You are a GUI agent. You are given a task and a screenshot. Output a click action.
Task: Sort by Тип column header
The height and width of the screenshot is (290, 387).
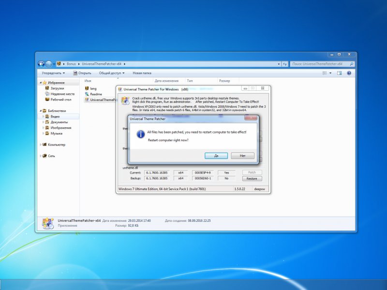[190, 81]
